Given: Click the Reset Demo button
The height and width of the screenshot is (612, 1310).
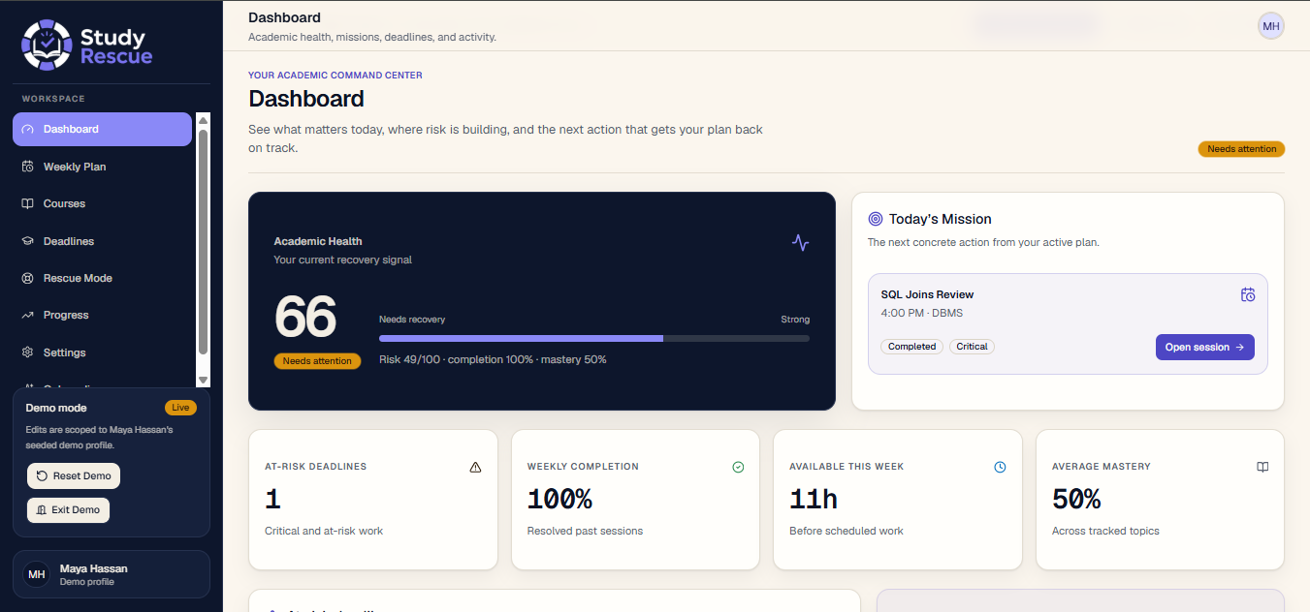Looking at the screenshot, I should [74, 475].
